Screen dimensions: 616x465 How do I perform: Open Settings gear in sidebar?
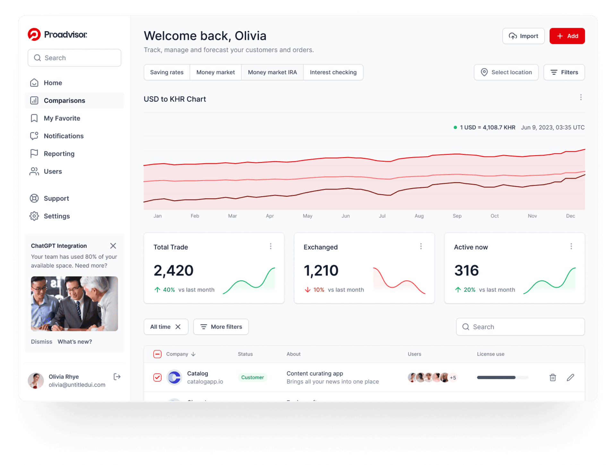[34, 216]
